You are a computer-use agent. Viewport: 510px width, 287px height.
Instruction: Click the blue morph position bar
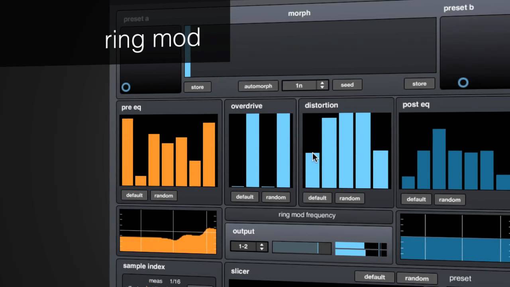pos(188,51)
